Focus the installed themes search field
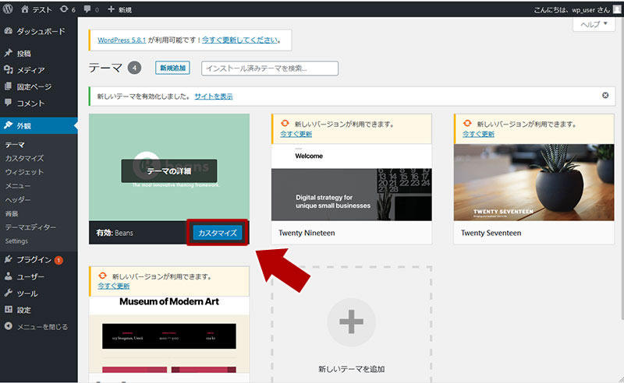The width and height of the screenshot is (624, 383). point(270,69)
